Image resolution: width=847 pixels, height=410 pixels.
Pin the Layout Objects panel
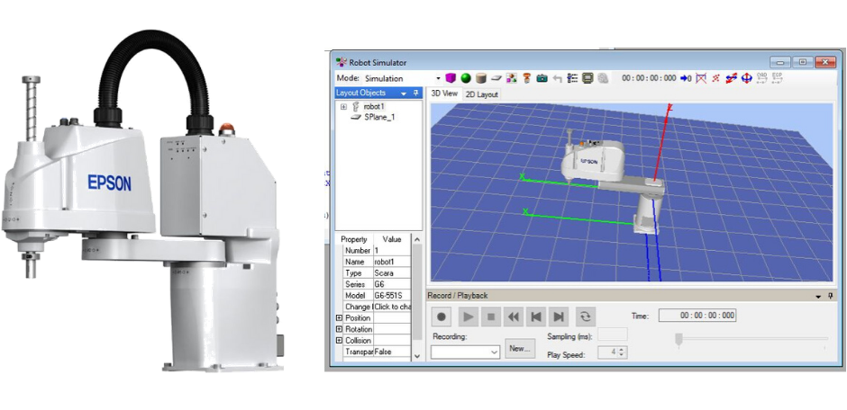(x=416, y=93)
